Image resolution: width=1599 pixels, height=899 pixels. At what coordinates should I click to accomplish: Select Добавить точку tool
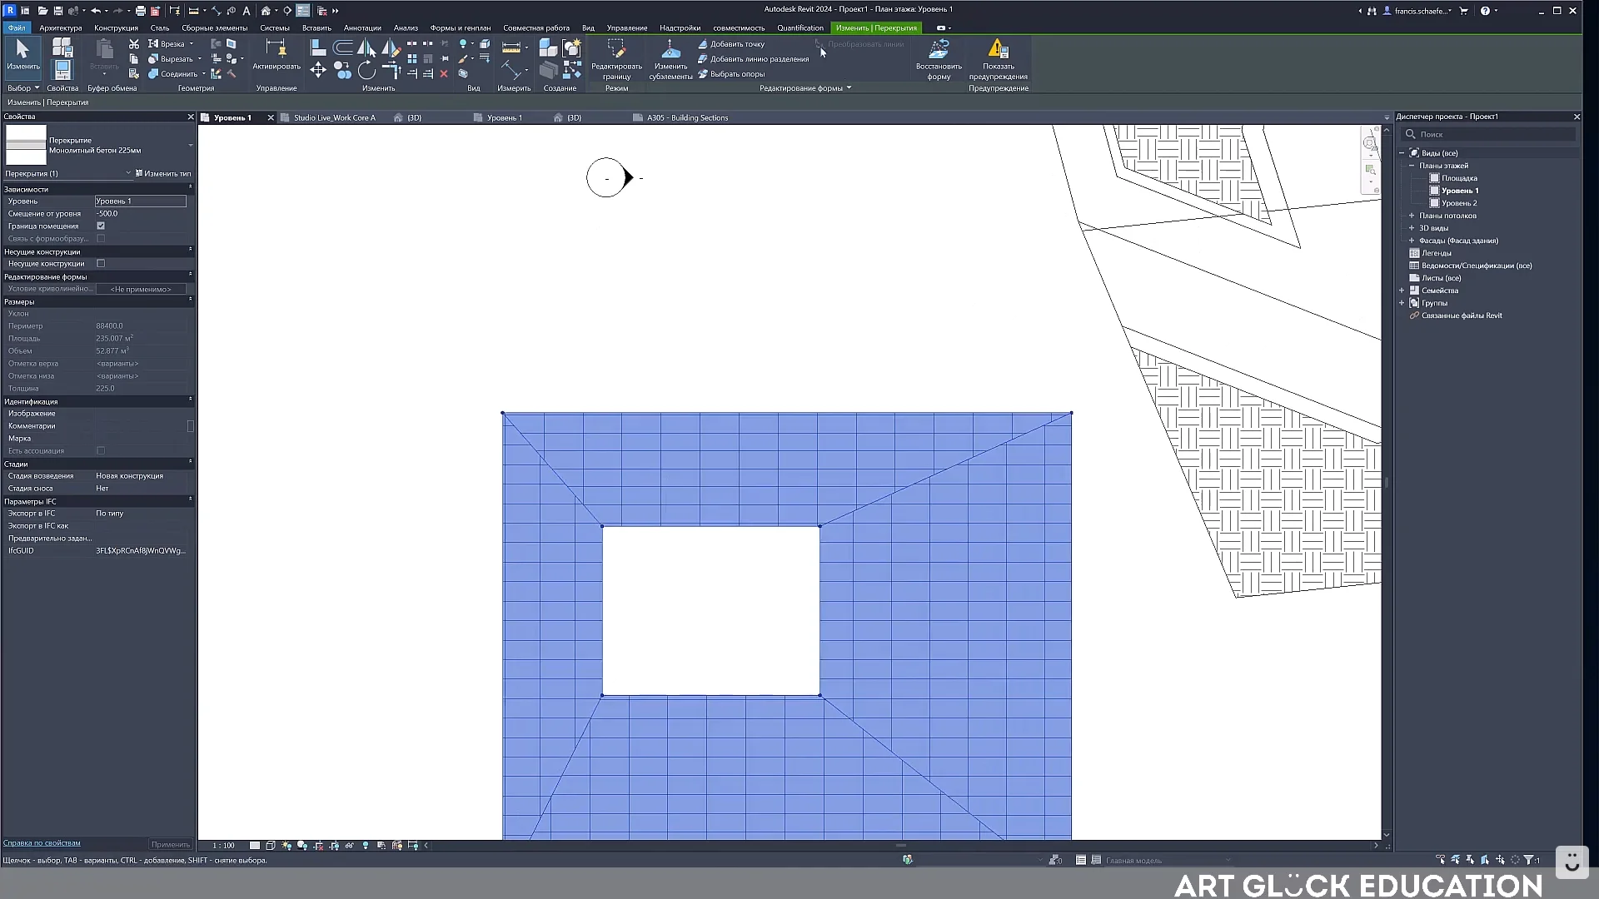tap(731, 44)
